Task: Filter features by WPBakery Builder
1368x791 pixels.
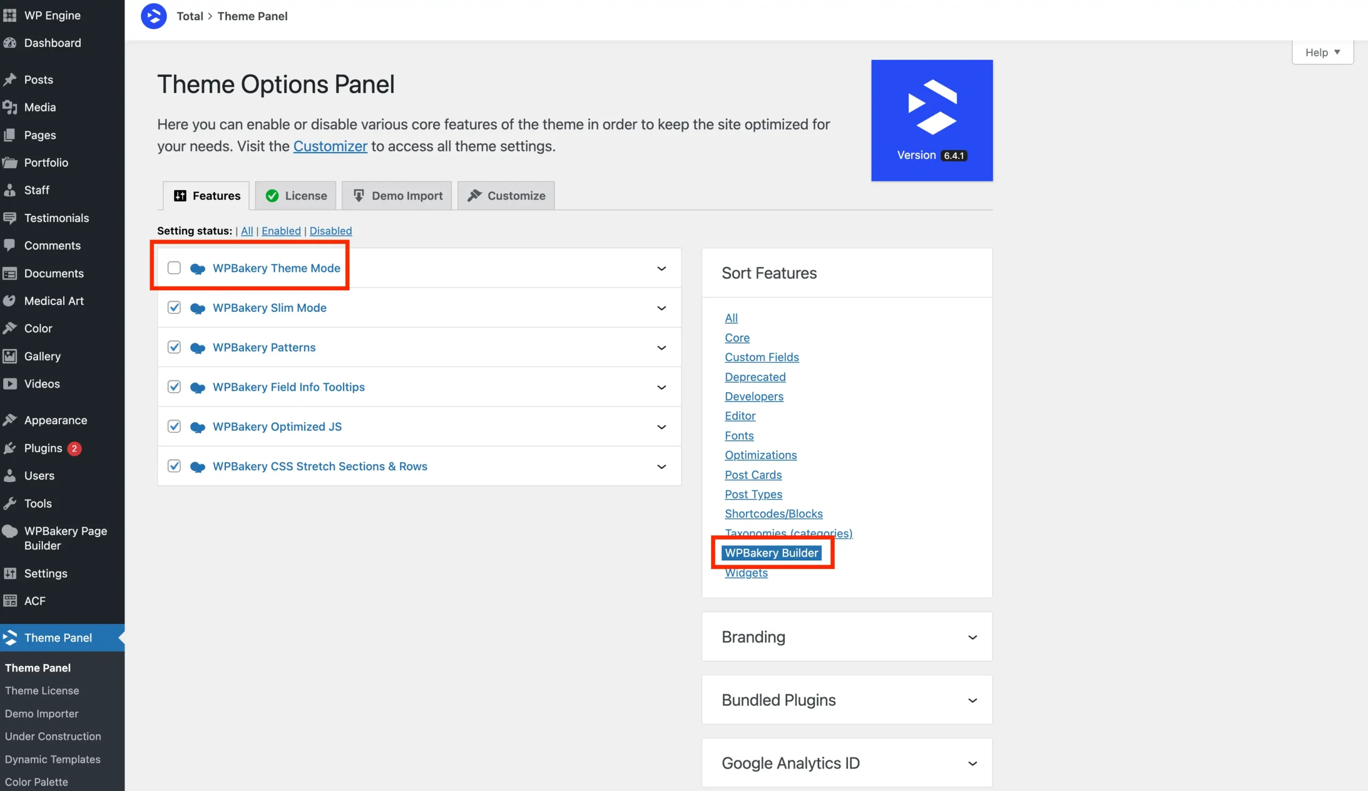Action: 772,552
